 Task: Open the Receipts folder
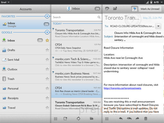26,98
